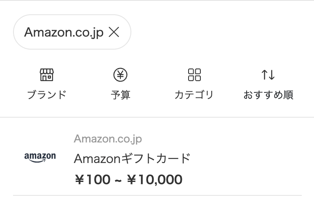The width and height of the screenshot is (314, 200).
Task: Click the ¥10,000 maximum price text
Action: pos(154,180)
